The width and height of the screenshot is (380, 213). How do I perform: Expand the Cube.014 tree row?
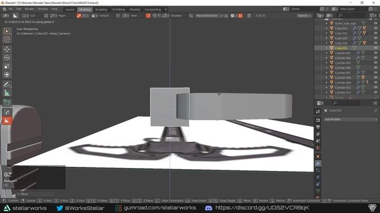[327, 28]
